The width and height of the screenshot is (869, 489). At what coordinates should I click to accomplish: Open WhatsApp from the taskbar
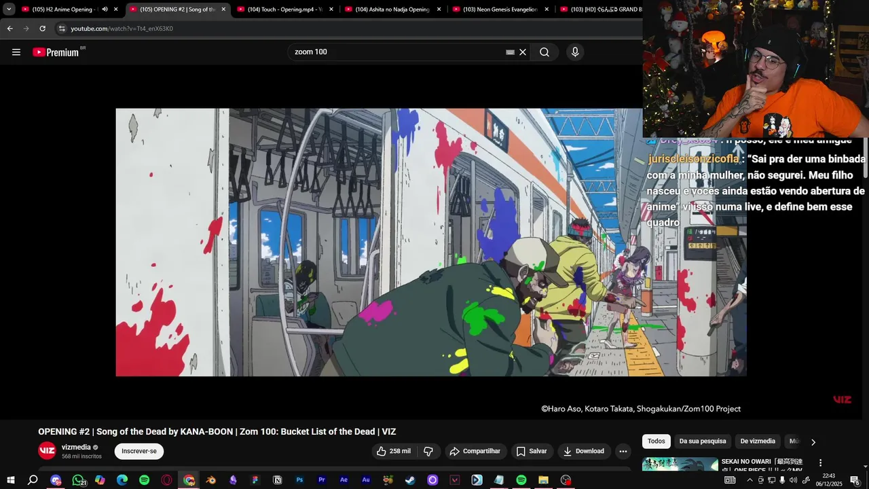tap(78, 480)
